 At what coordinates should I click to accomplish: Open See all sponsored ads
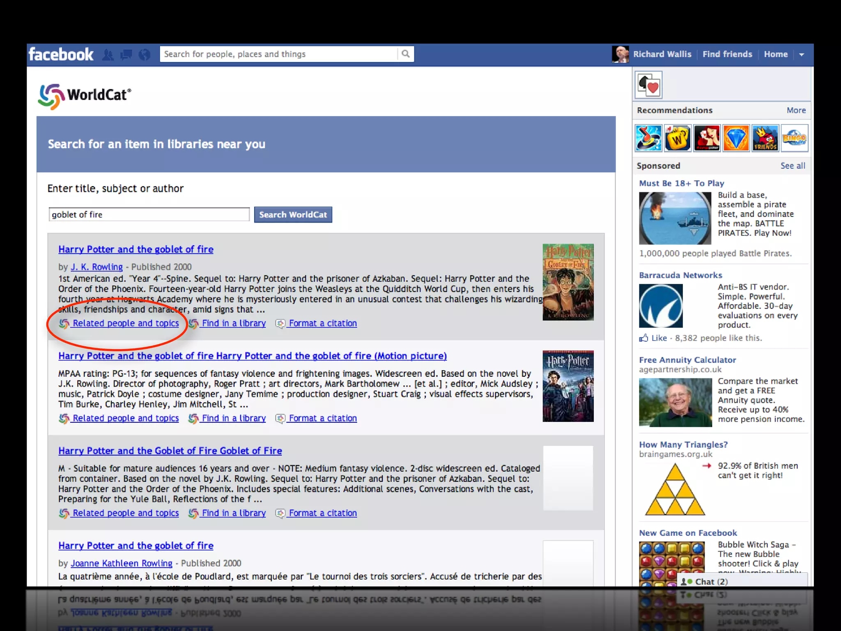tap(793, 166)
